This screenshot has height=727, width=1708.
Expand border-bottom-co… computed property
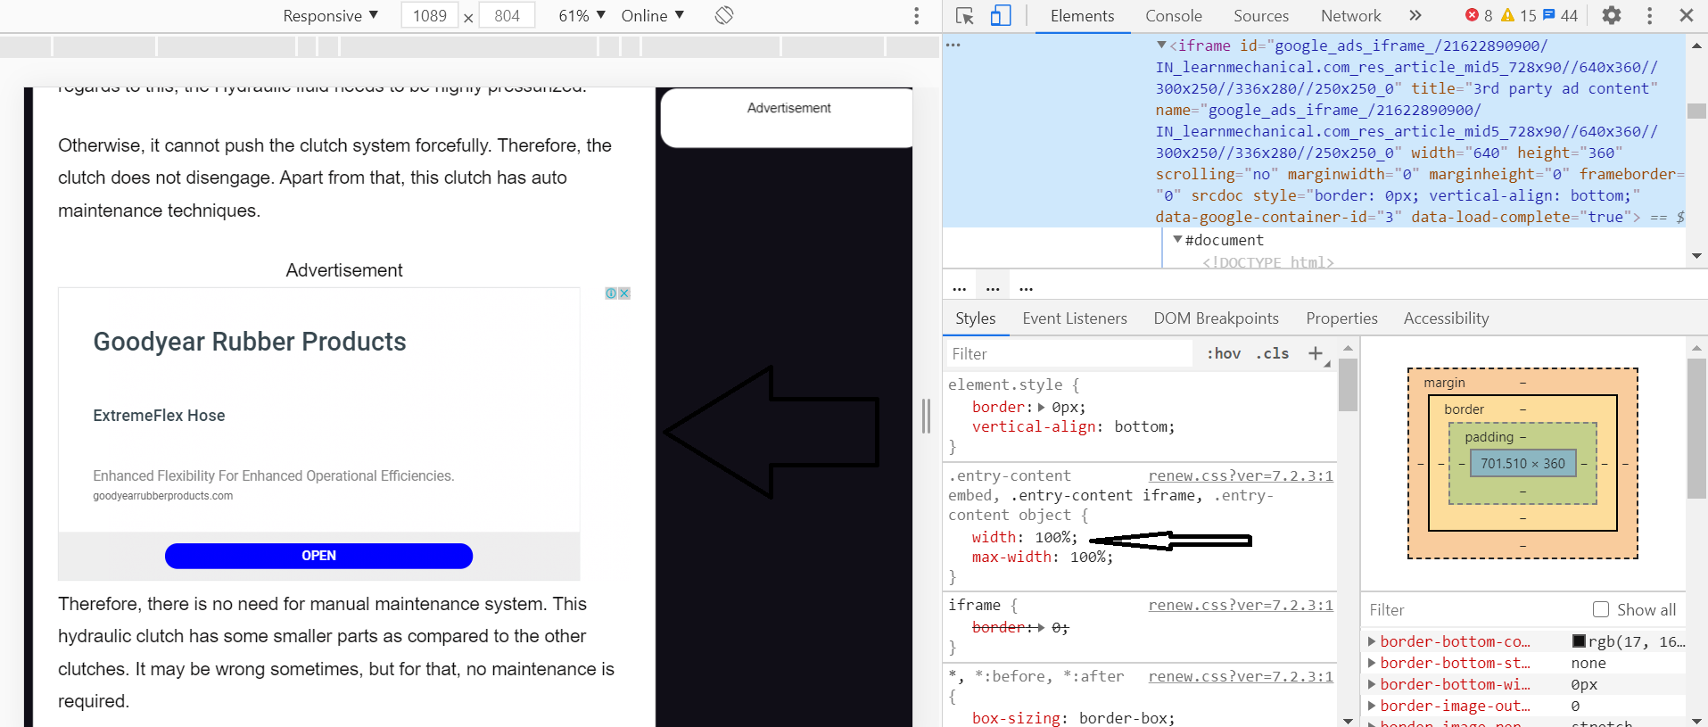click(x=1372, y=641)
